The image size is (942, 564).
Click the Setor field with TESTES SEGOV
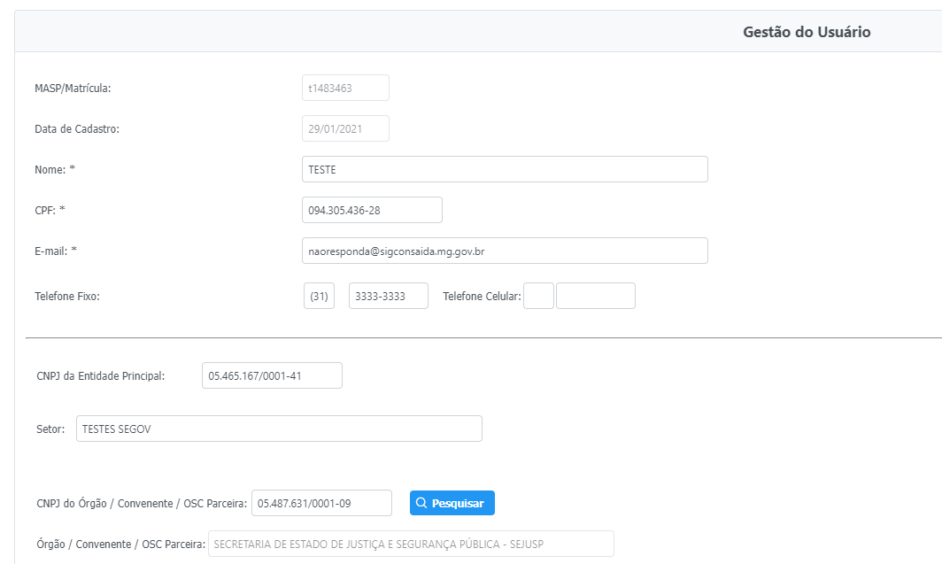tap(279, 429)
